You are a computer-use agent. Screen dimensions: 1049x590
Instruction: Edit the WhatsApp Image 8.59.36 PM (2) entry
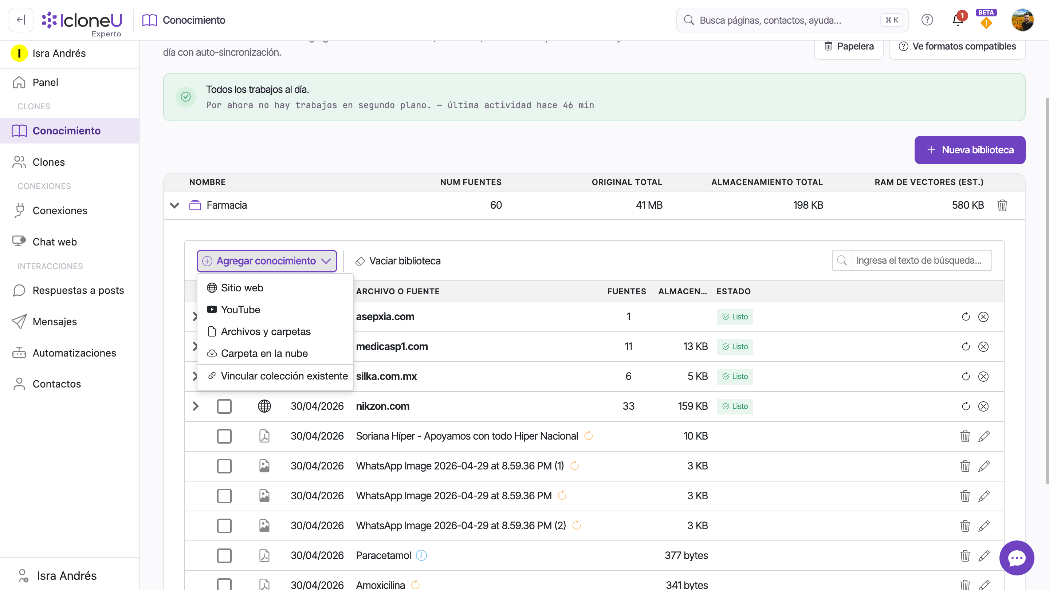pyautogui.click(x=984, y=526)
